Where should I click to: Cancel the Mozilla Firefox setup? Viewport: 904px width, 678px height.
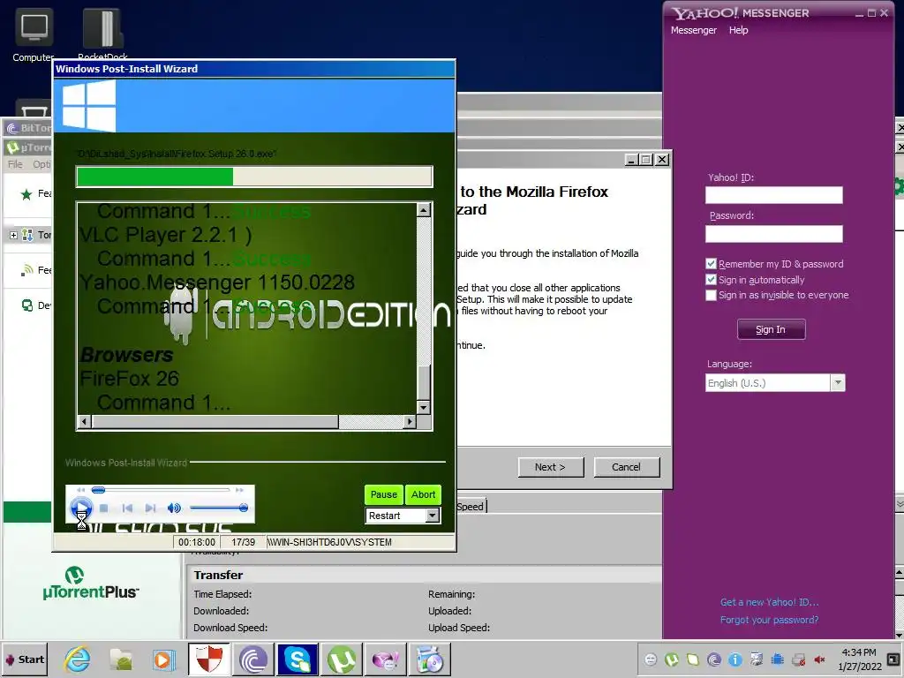pos(626,467)
